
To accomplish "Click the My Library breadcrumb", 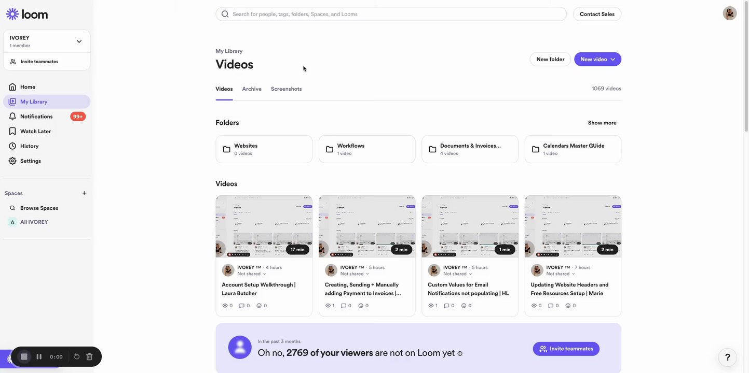I will coord(229,51).
